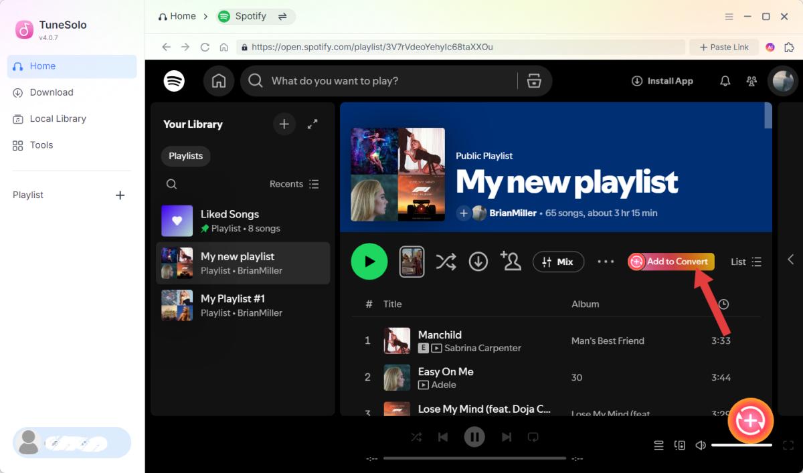Expand the right side panel chevron
Viewport: 803px width, 473px height.
coord(790,259)
